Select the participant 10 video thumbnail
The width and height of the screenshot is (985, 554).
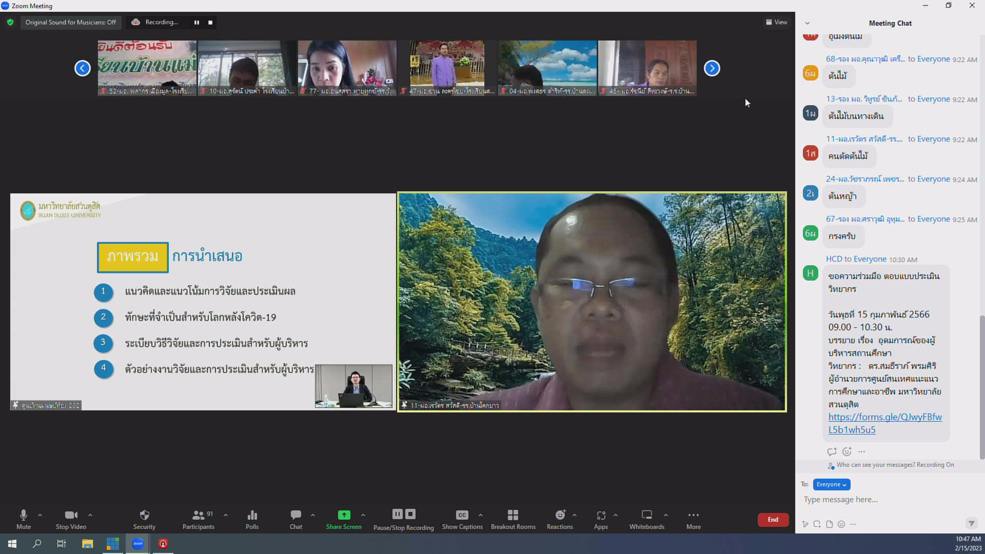pyautogui.click(x=247, y=68)
